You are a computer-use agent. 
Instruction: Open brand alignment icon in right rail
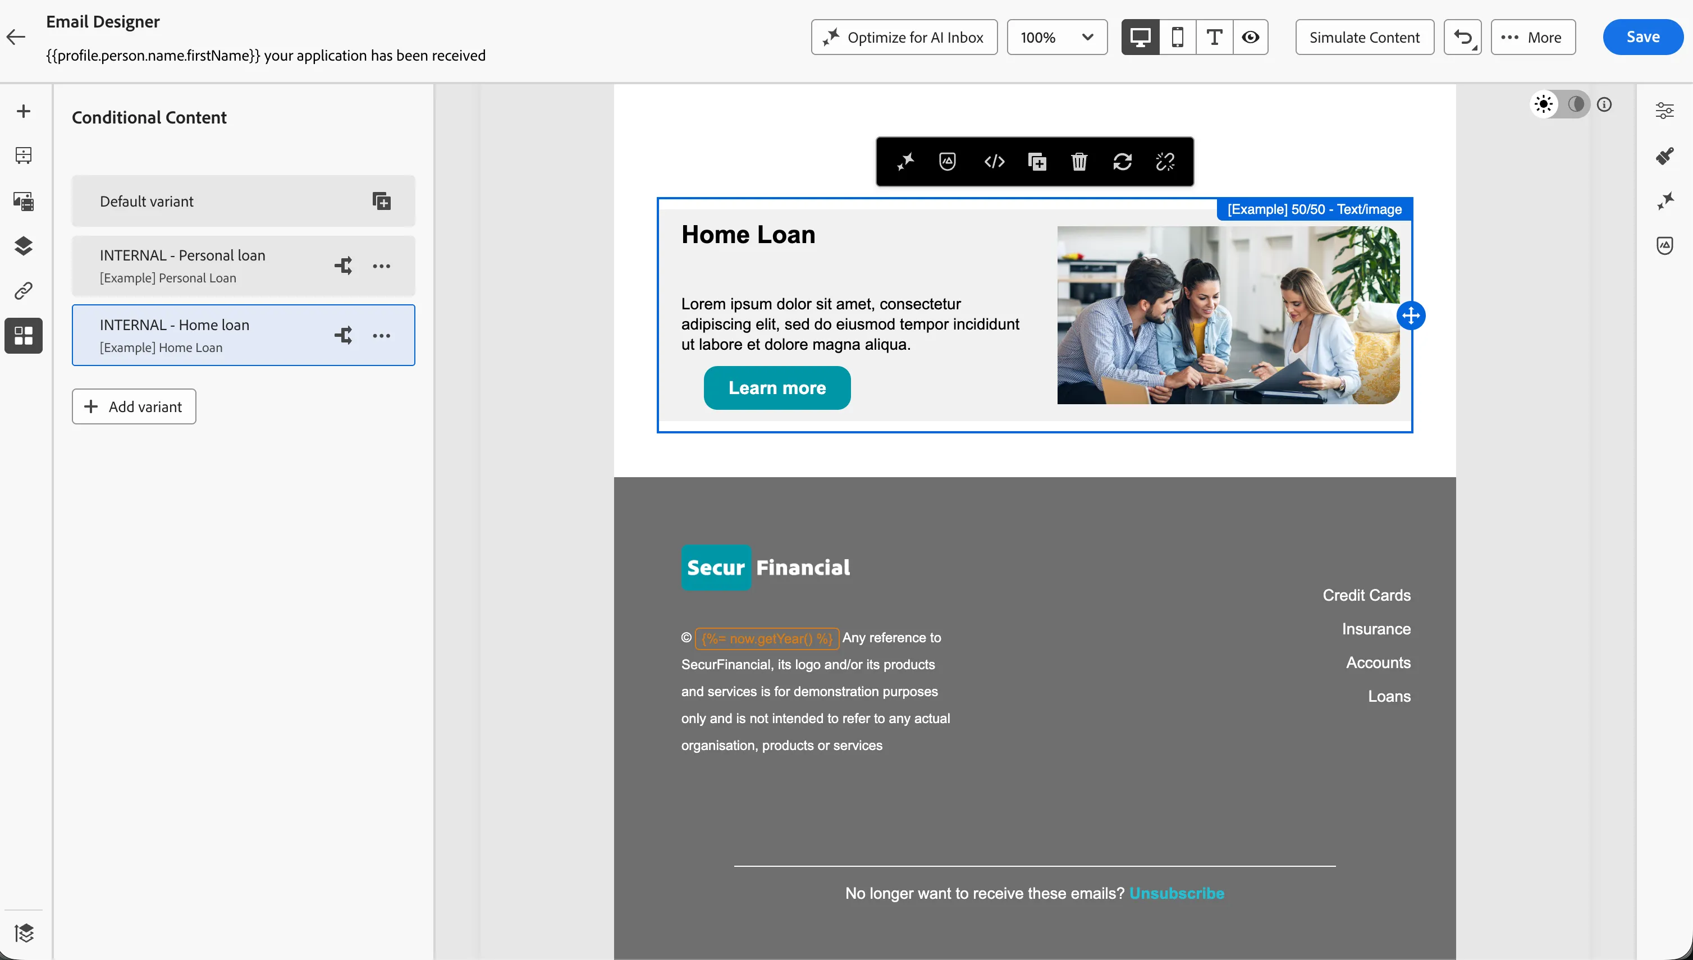1664,245
